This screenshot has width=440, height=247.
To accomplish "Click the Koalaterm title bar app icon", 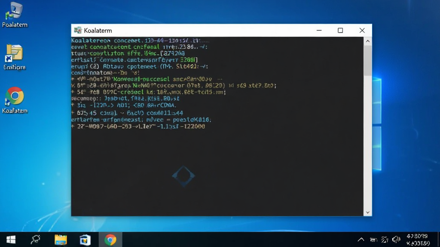I will pos(78,30).
